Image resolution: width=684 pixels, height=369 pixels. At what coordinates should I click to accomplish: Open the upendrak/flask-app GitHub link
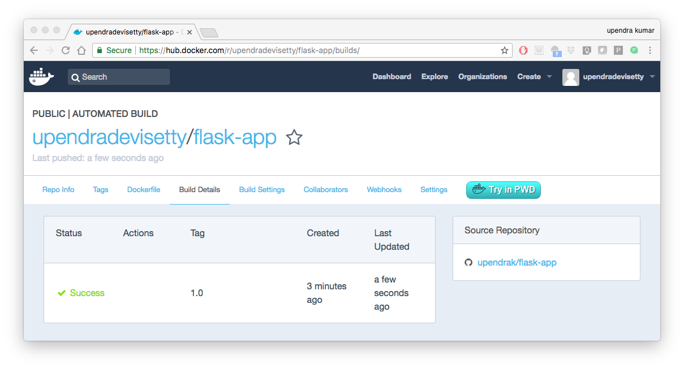coord(517,263)
